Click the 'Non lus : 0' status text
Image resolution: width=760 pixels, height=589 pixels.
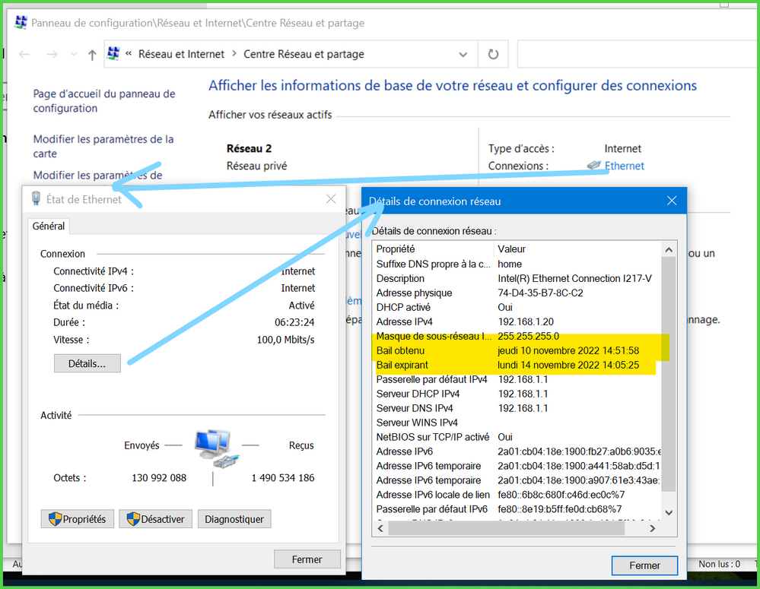pos(719,564)
